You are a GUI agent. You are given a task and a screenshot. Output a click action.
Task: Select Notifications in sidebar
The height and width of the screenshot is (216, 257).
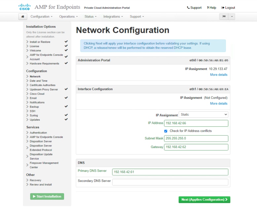click(37, 103)
